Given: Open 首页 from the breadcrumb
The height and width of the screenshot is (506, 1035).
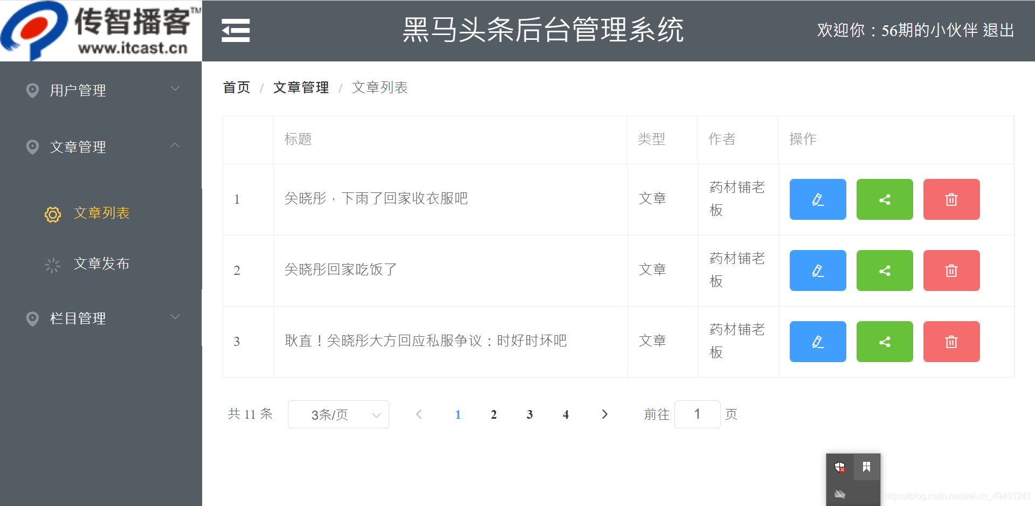Looking at the screenshot, I should (236, 87).
